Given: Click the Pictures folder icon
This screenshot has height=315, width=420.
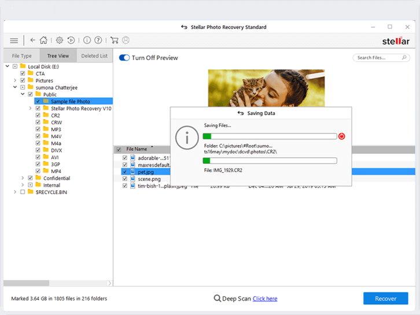Looking at the screenshot, I should tap(31, 80).
